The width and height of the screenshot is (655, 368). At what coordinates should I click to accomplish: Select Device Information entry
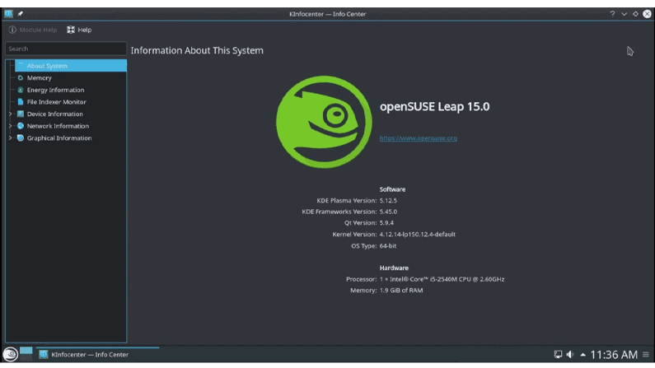point(54,114)
